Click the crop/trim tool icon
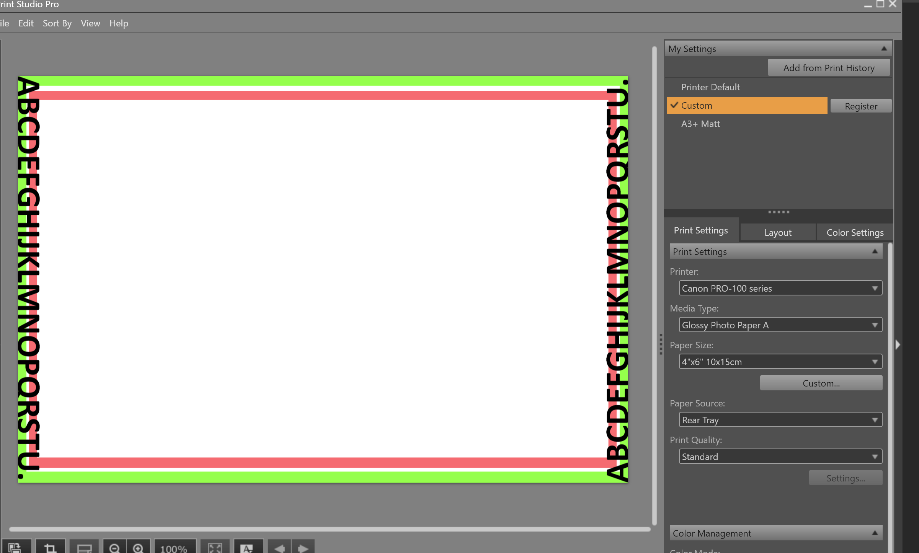This screenshot has width=919, height=553. pyautogui.click(x=50, y=548)
